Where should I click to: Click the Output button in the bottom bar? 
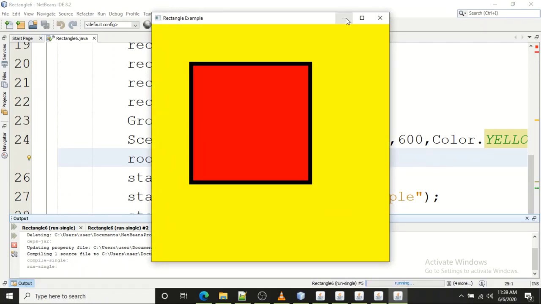[x=22, y=283]
